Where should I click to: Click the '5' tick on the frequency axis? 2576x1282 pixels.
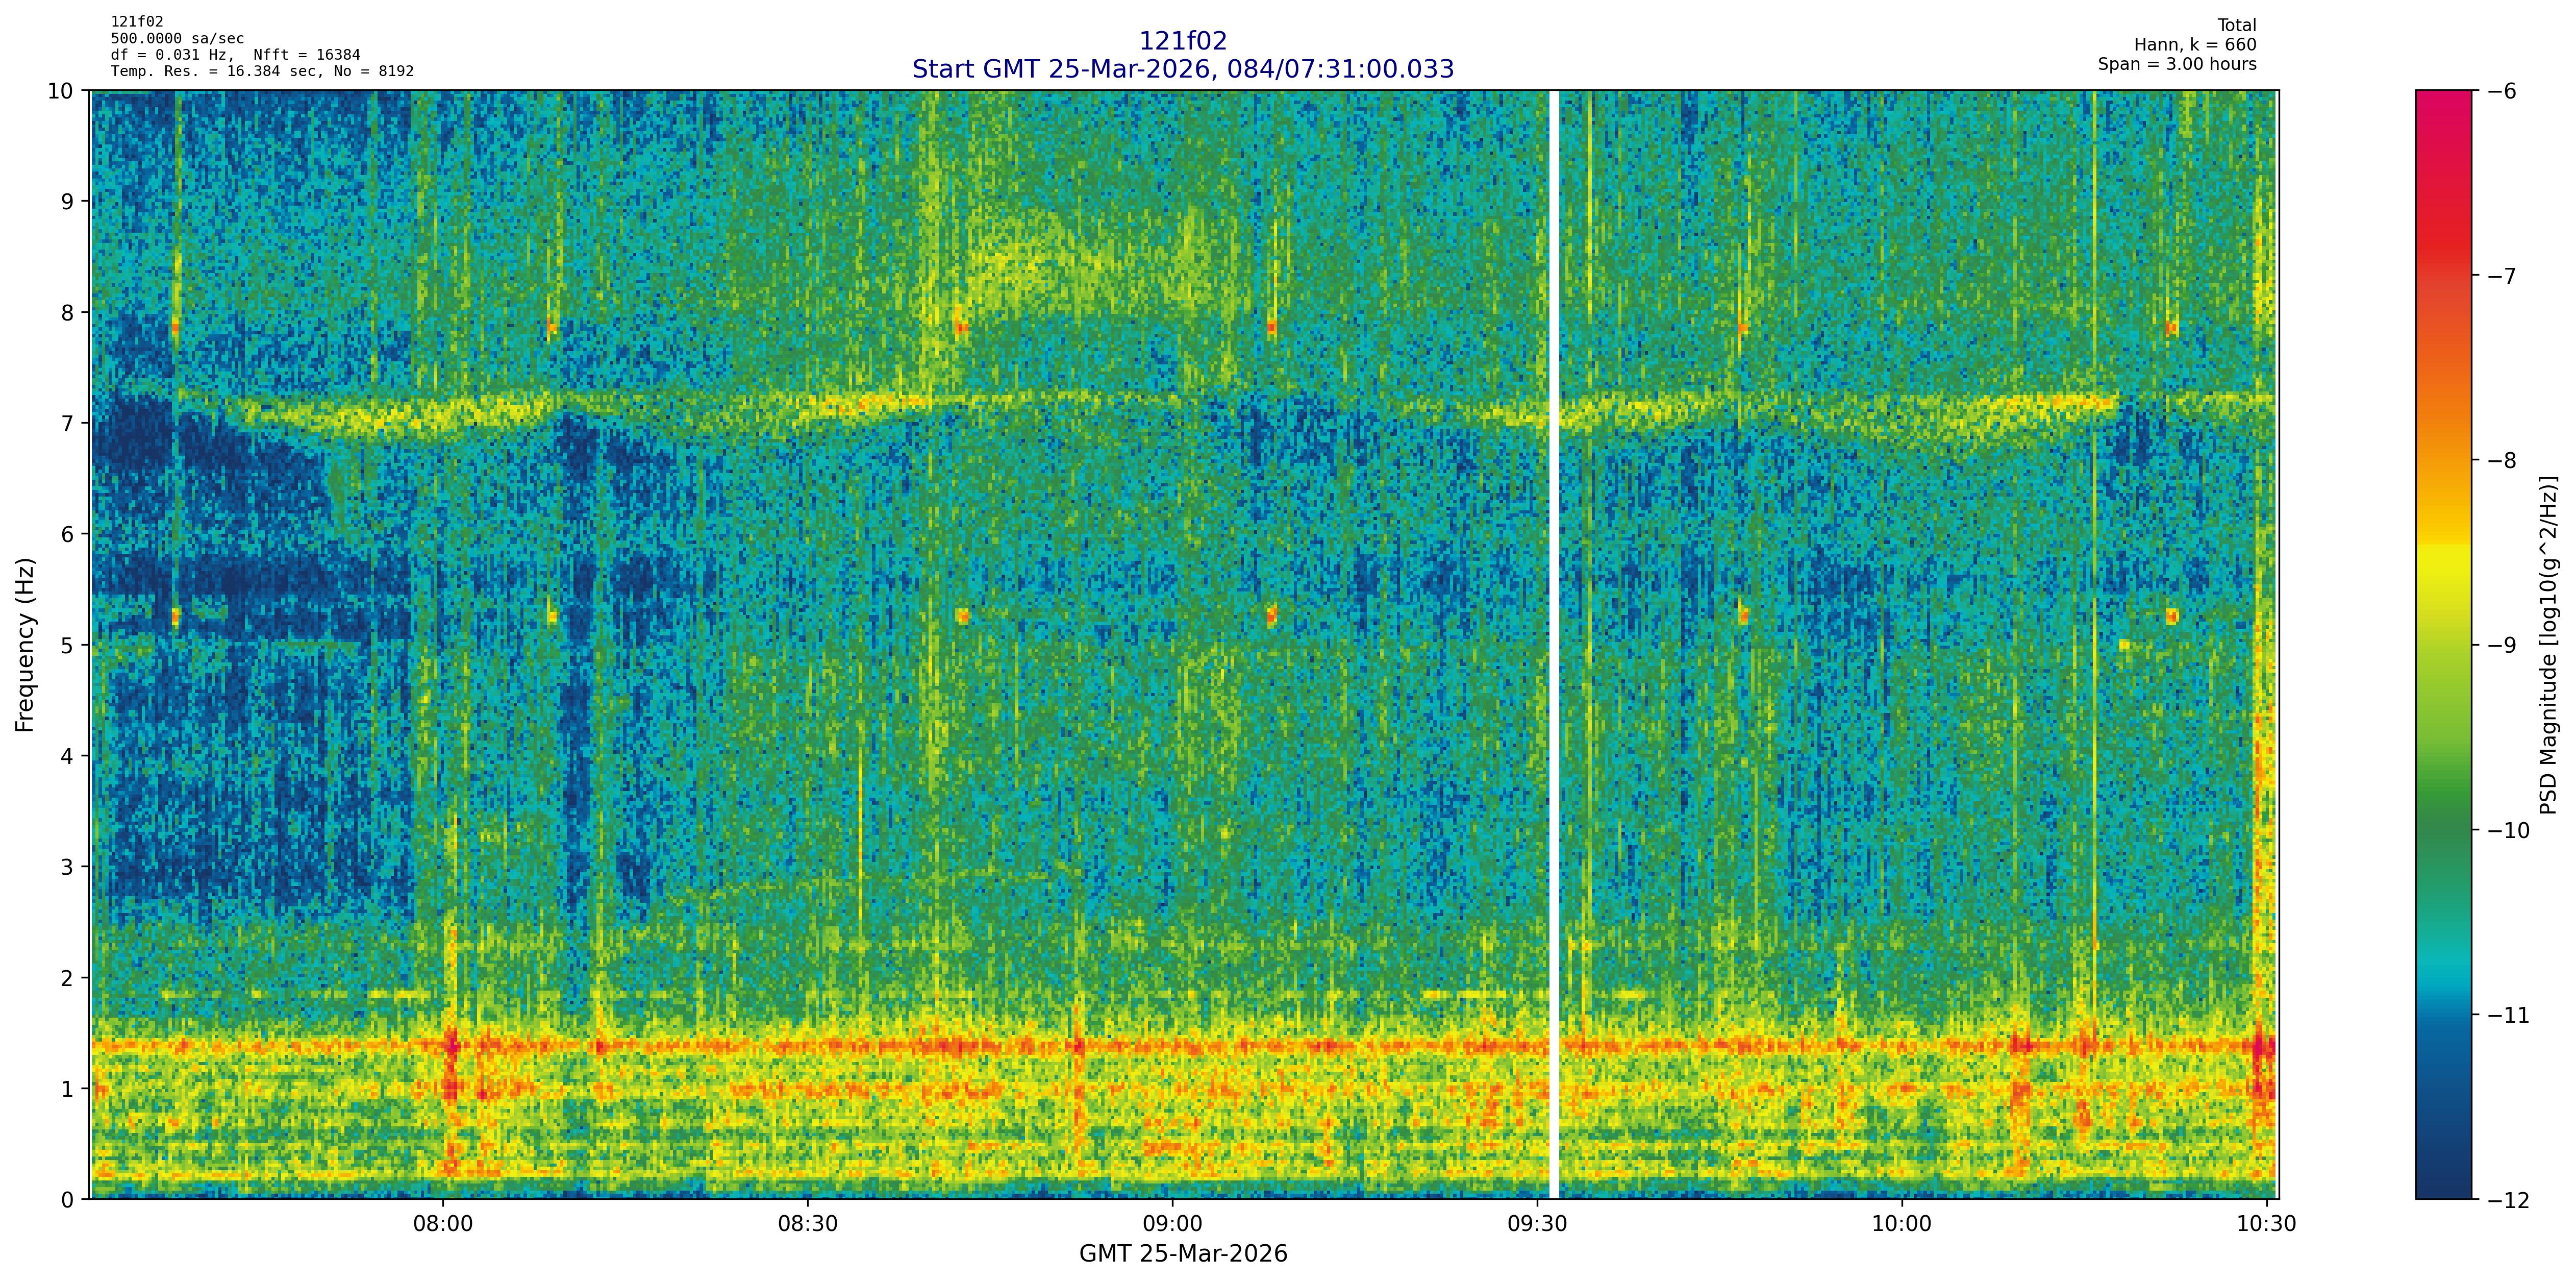(67, 645)
